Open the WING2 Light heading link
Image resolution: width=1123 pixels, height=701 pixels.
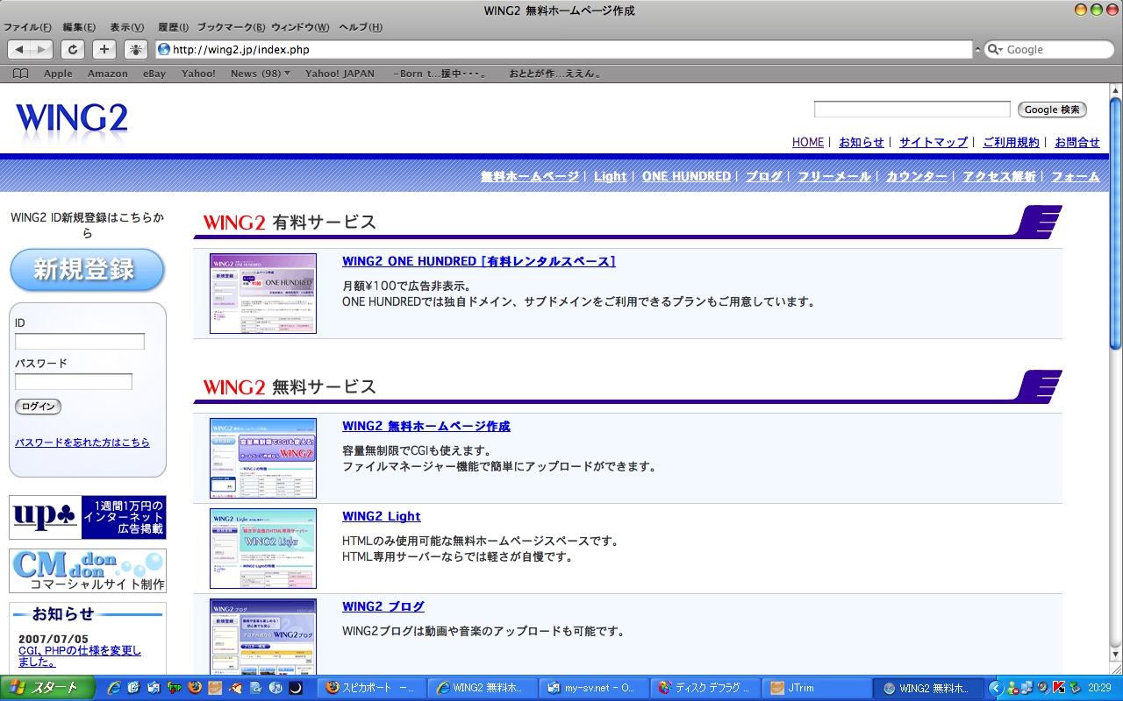click(382, 516)
